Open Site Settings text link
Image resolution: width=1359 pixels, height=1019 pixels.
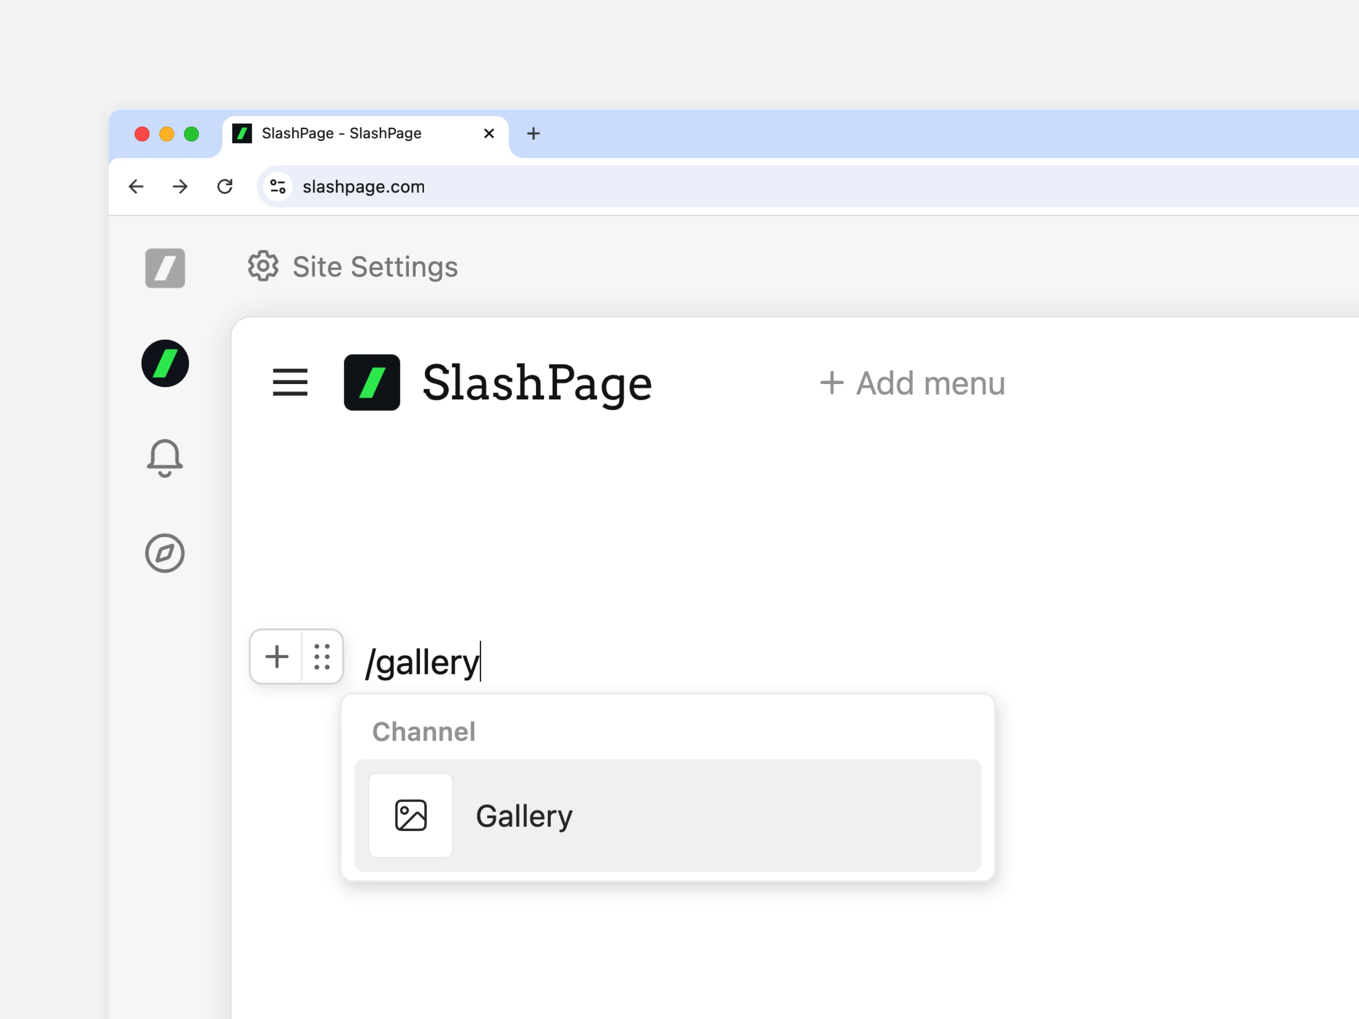click(375, 267)
